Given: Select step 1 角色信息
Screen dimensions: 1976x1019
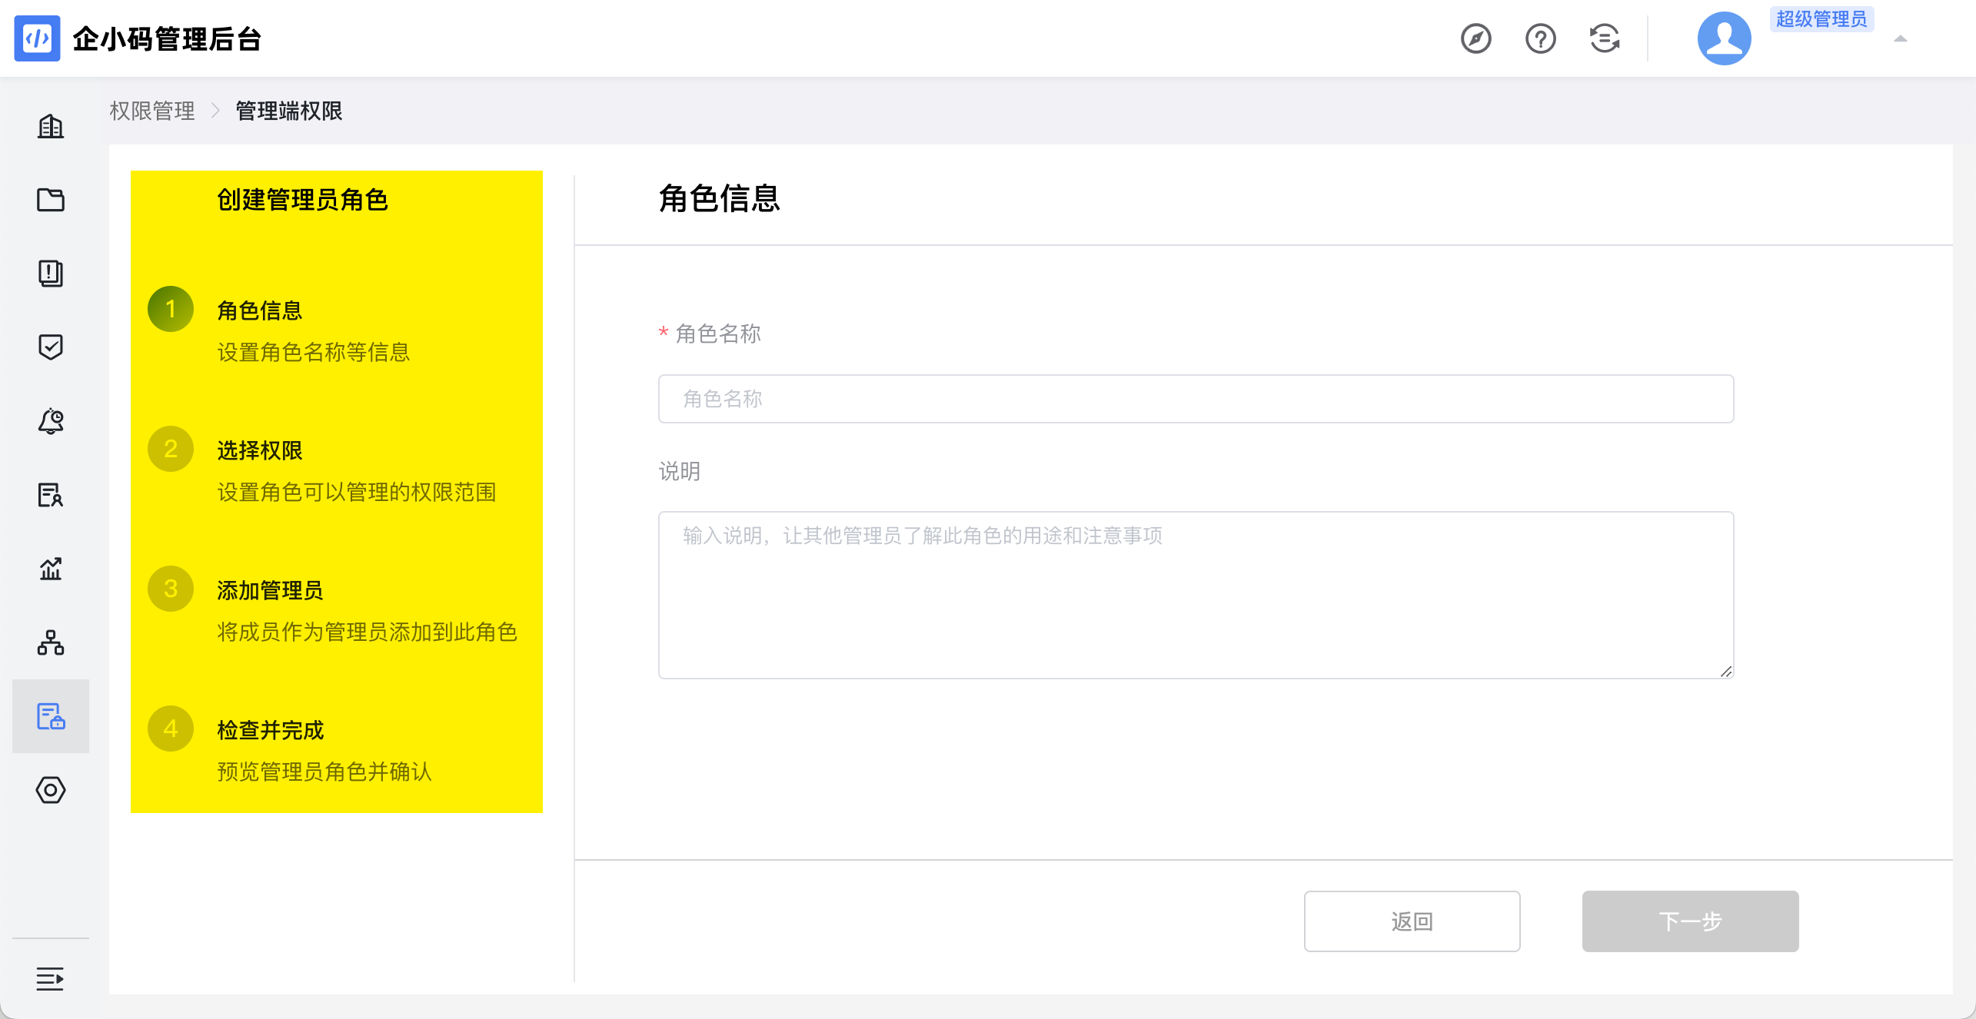Looking at the screenshot, I should point(260,310).
